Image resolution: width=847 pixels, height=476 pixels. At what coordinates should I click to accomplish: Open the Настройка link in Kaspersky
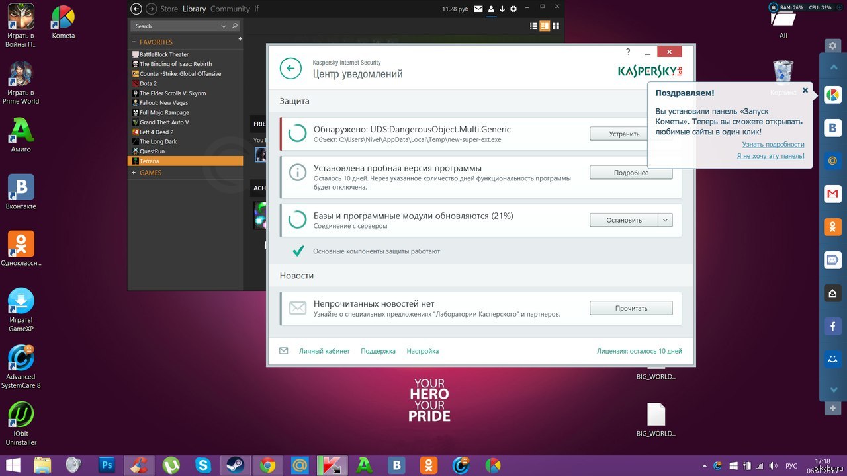(422, 351)
